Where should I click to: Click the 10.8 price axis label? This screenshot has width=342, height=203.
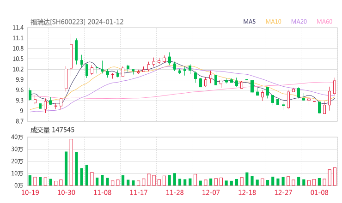tap(18, 48)
